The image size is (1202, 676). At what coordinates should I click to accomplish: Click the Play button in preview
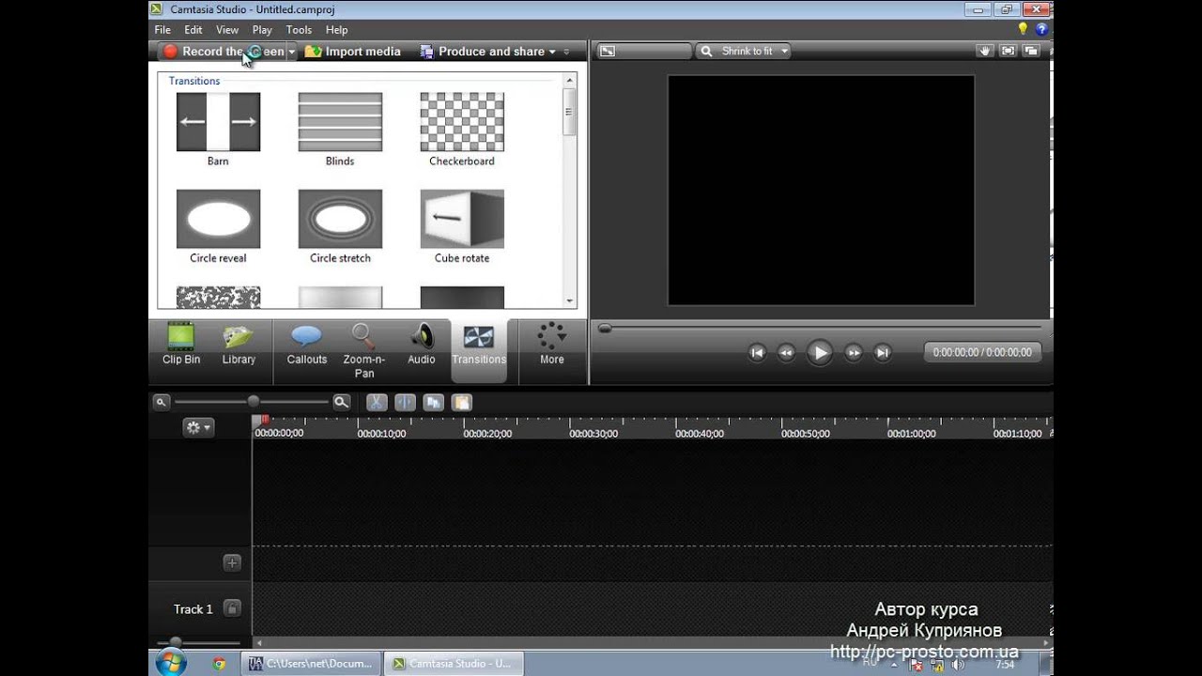(x=820, y=353)
